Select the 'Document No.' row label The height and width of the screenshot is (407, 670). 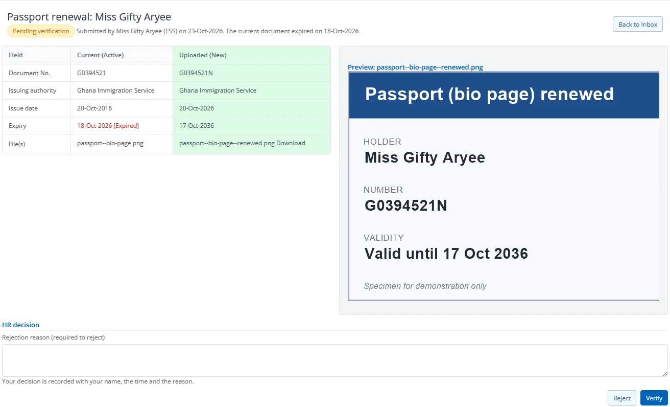pos(29,73)
